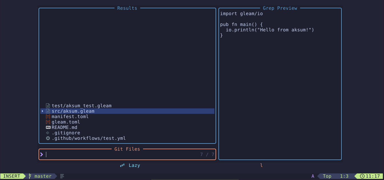This screenshot has width=384, height=180.
Task: Click the gear icon beside test.yml workflow
Action: pos(48,138)
